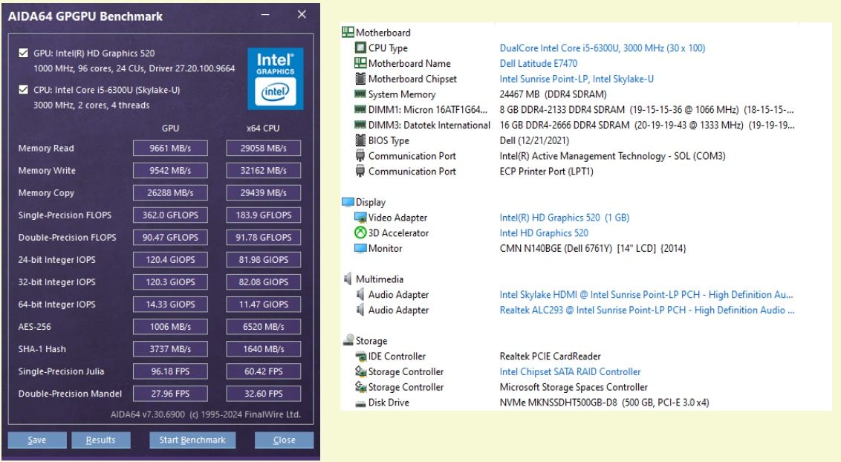Click the Microsoft Storage Spaces Controller icon
Screen dimensions: 841x462
(360, 387)
